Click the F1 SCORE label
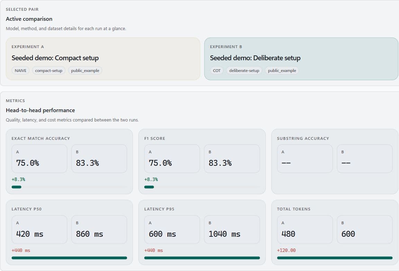The width and height of the screenshot is (399, 271). coord(155,138)
